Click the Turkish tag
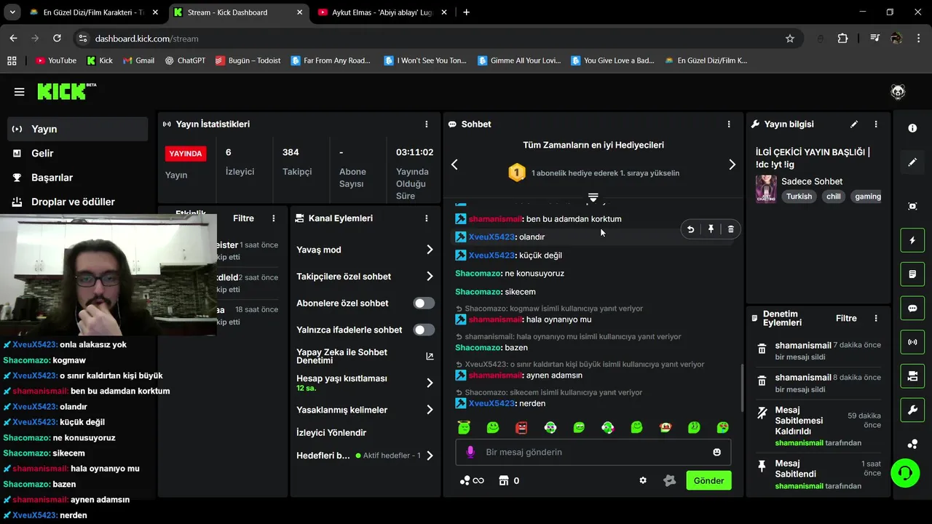 799,196
